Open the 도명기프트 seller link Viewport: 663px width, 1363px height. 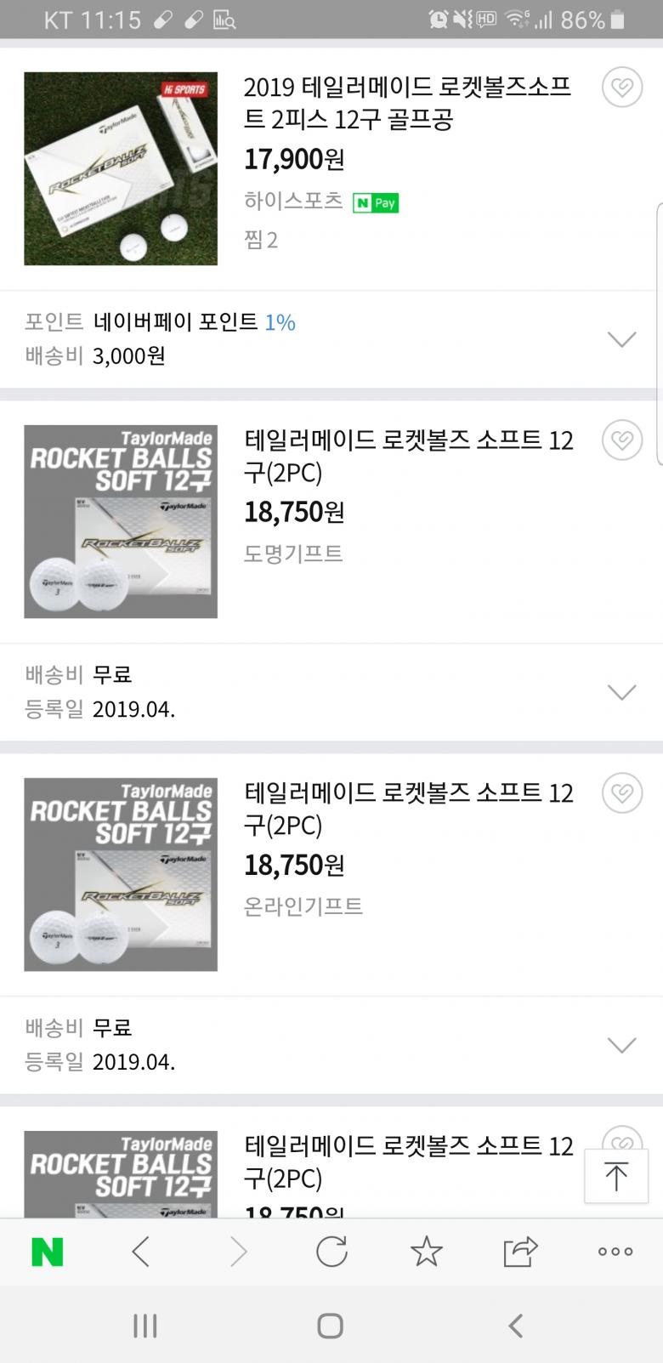point(293,554)
